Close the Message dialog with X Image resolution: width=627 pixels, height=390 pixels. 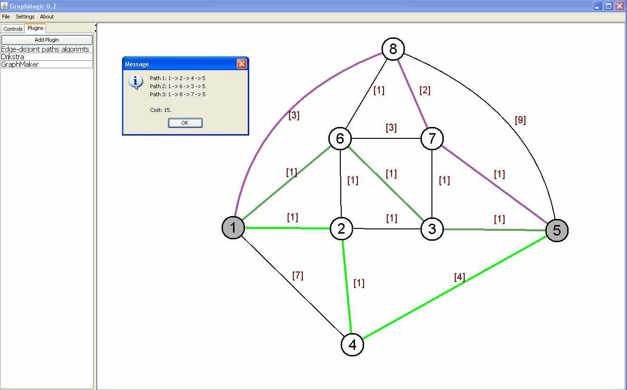click(242, 63)
